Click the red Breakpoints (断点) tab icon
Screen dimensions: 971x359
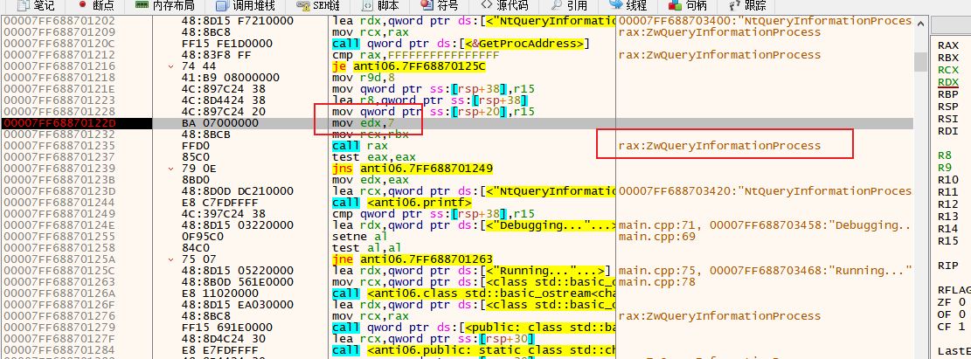tap(85, 5)
